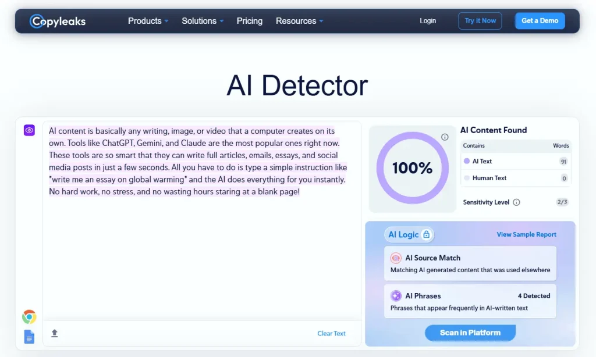The image size is (596, 357).
Task: Open the Resources dropdown menu
Action: point(299,21)
